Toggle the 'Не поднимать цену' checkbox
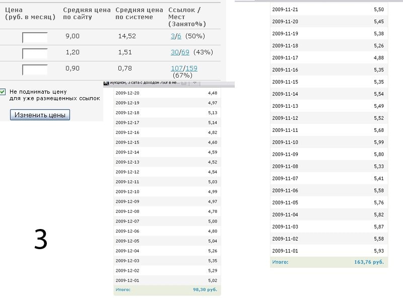The height and width of the screenshot is (302, 403). point(3,92)
